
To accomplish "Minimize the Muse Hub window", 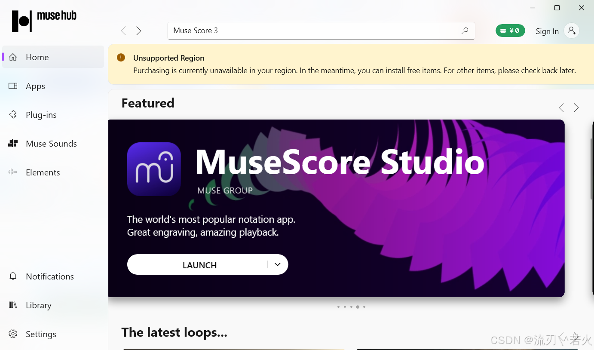I will 533,8.
